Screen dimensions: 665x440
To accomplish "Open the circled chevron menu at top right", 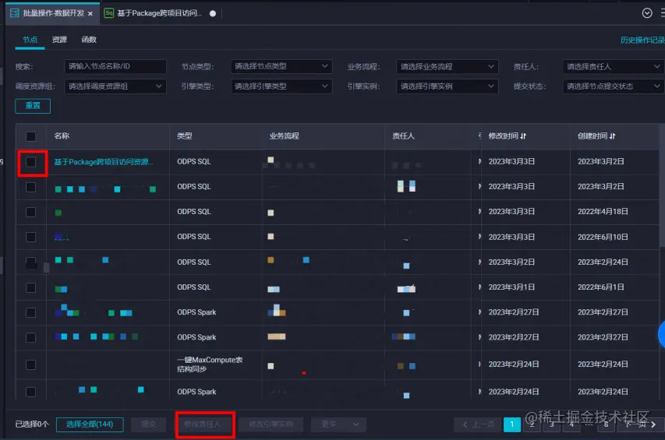I will (647, 13).
